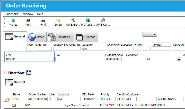Viewport: 185px width, 109px height.
Task: Click the Select toolbar icon
Action: [58, 21]
